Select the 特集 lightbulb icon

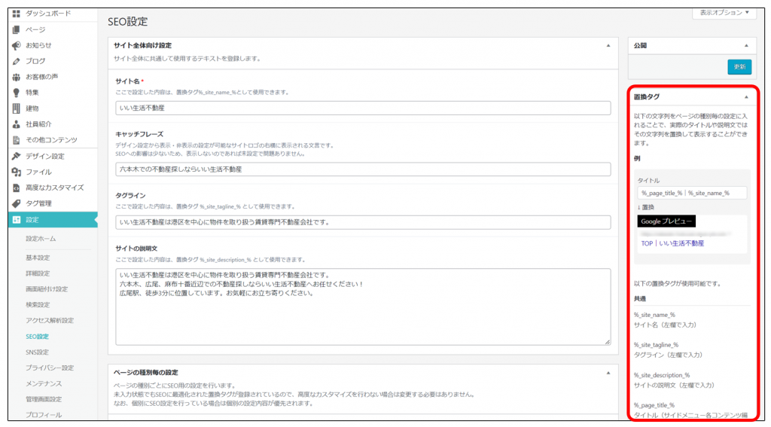pyautogui.click(x=16, y=93)
